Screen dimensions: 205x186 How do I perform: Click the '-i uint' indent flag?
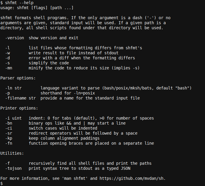tap(13, 118)
